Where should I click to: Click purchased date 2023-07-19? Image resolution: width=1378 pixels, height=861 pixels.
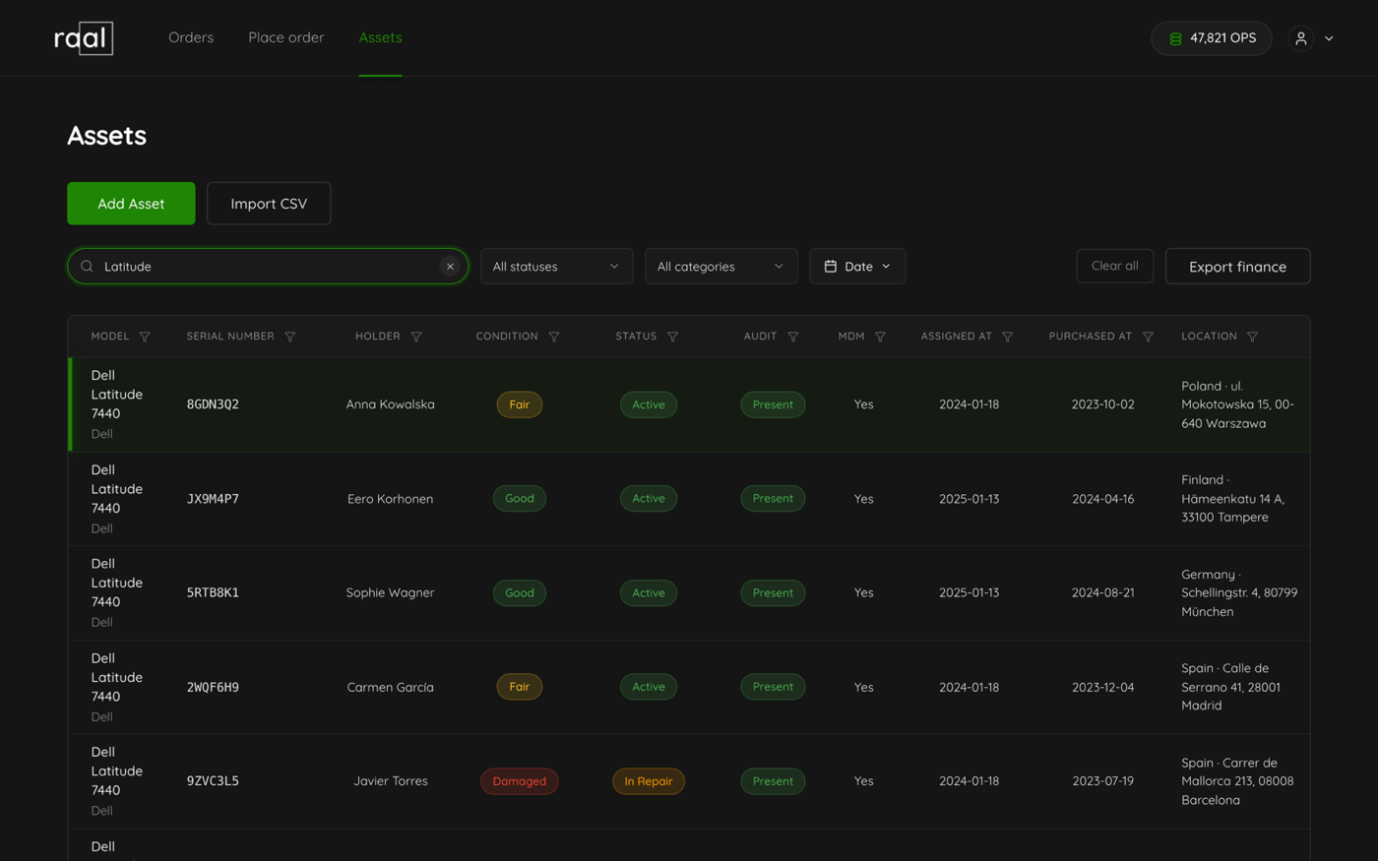1102,781
